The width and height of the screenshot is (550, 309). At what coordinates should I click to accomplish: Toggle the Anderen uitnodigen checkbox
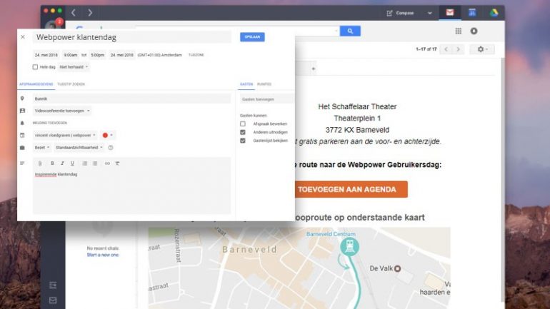tap(242, 132)
